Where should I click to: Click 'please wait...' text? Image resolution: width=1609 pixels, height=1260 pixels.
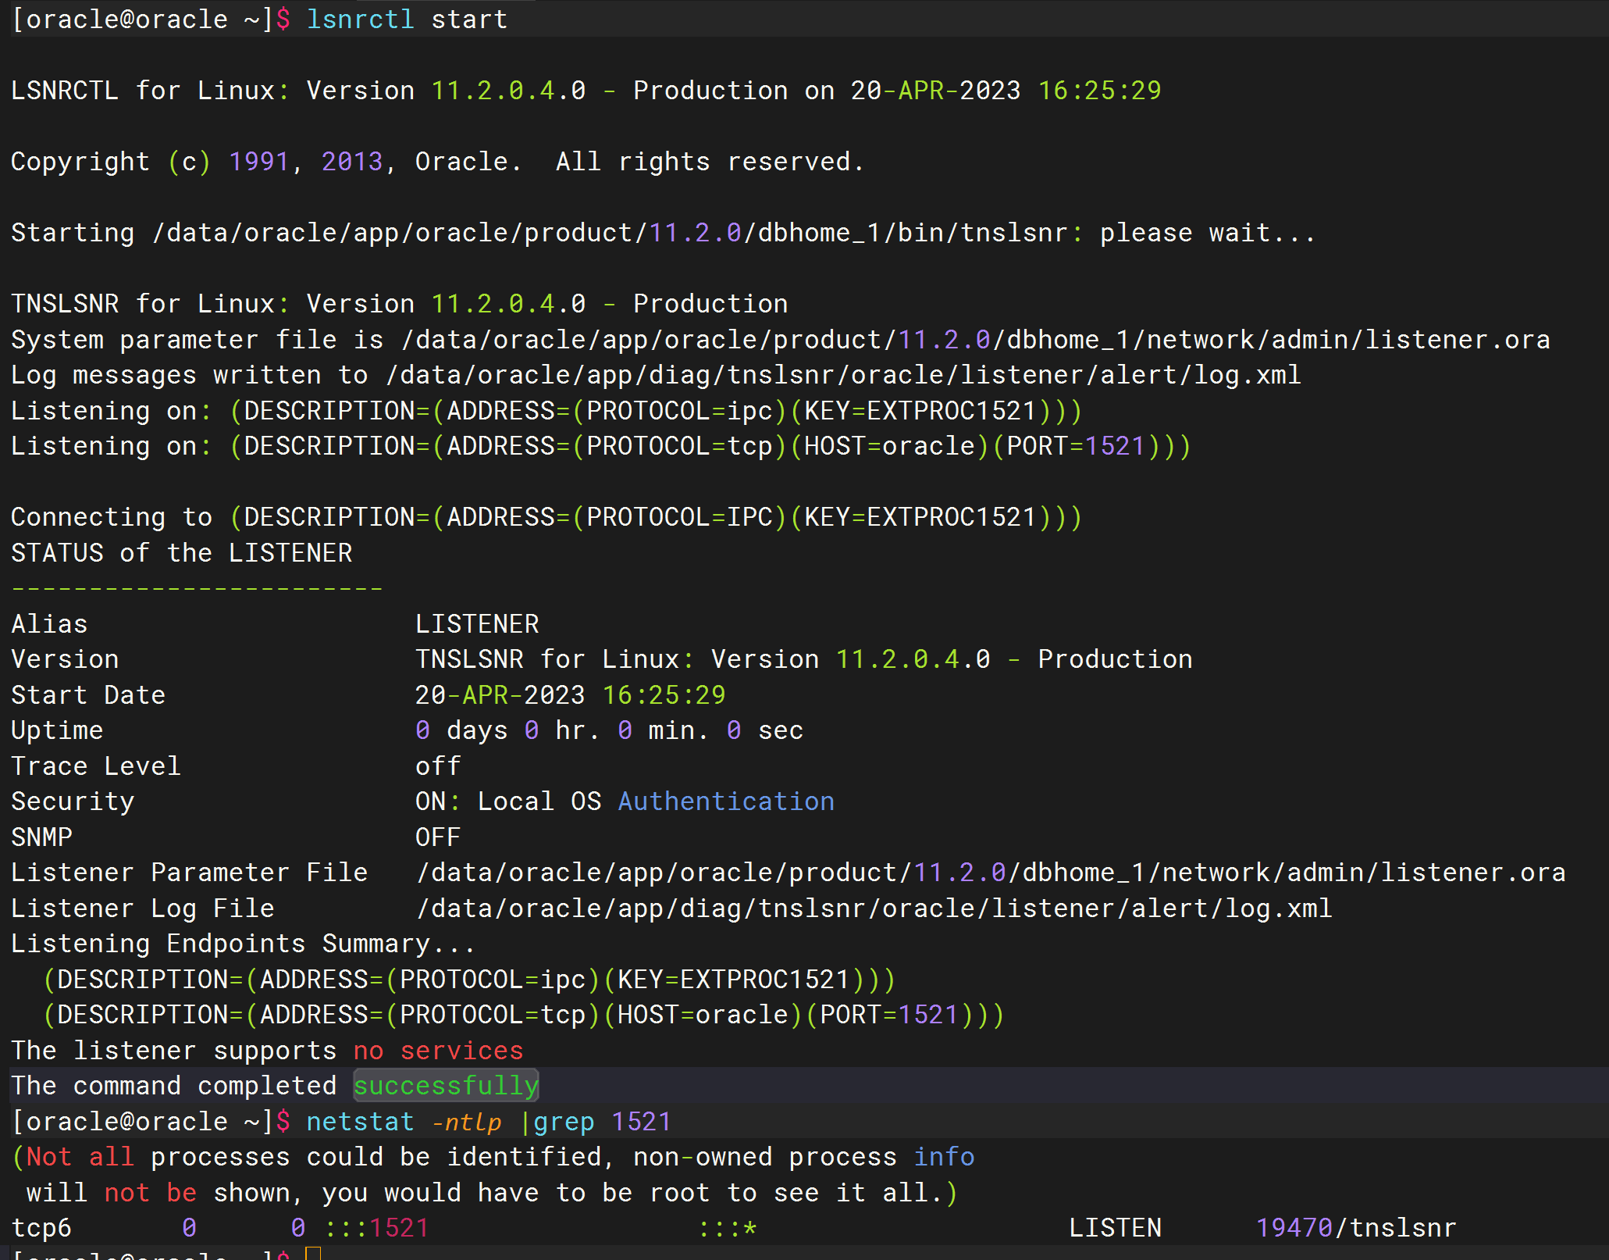pyautogui.click(x=1208, y=233)
